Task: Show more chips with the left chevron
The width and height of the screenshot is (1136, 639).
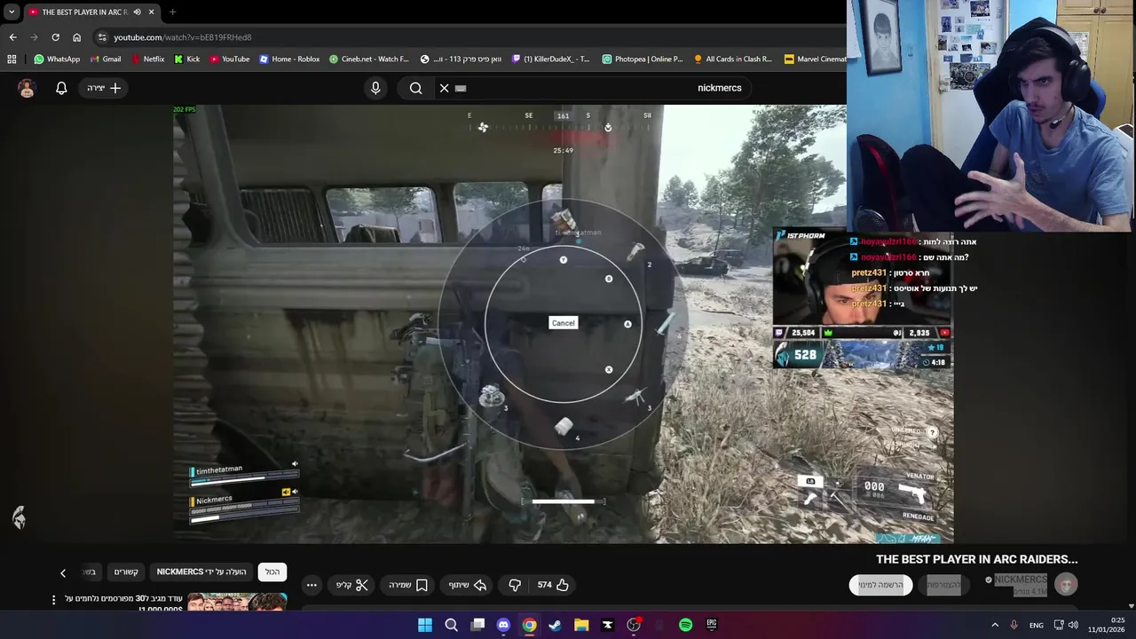Action: pos(63,573)
